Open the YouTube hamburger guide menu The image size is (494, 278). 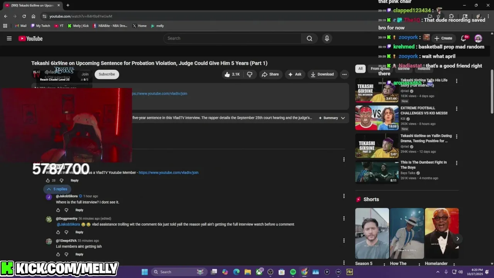pyautogui.click(x=9, y=38)
